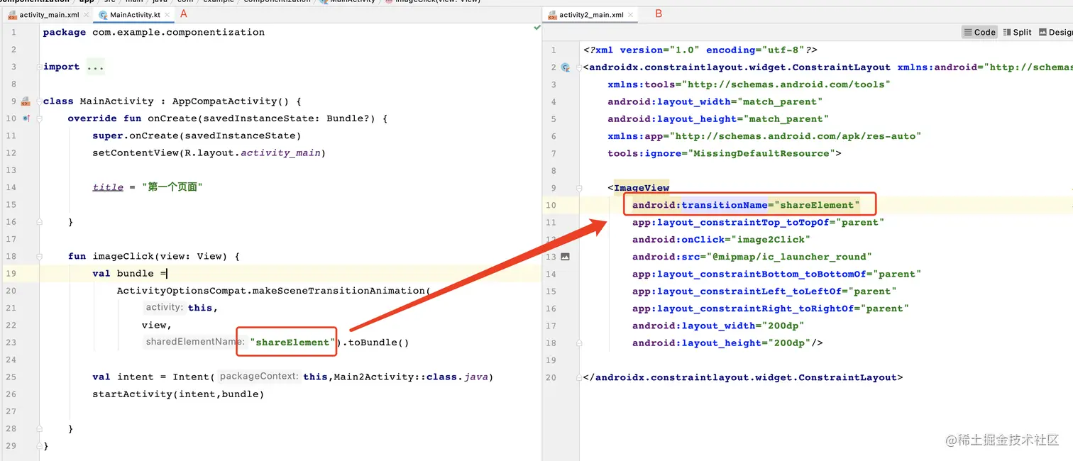Click android:onClick="image2Click" attribute
Screen dimensions: 1073x461
[x=722, y=240]
